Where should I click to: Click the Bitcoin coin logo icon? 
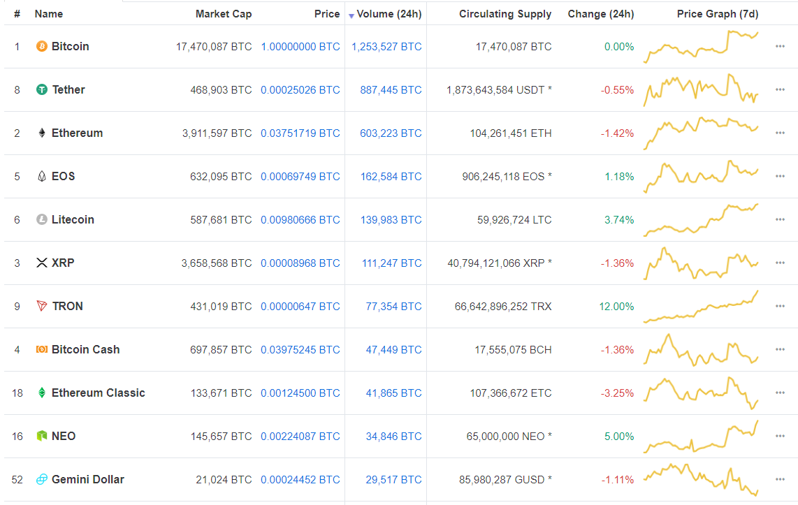coord(42,47)
